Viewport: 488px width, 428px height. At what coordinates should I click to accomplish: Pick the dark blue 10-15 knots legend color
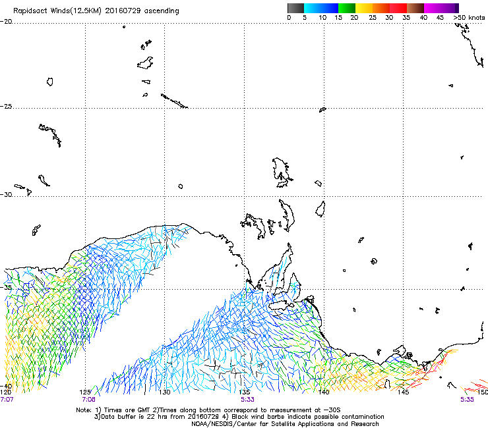coord(330,8)
